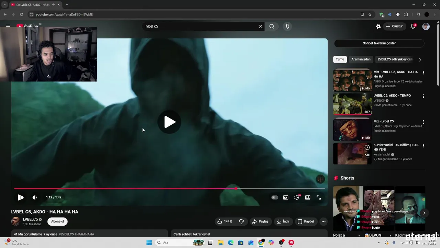Click Sohbet tekrarını göster button
The height and width of the screenshot is (248, 440).
coord(379,43)
